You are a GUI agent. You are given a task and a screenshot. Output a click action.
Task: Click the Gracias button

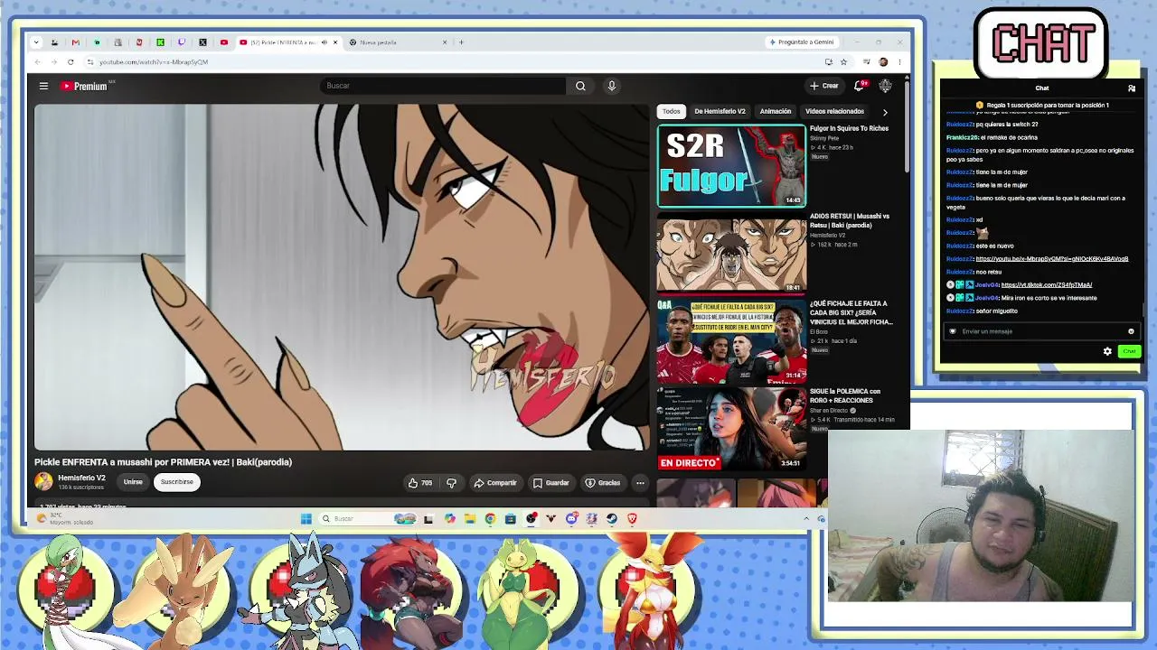[x=603, y=483]
